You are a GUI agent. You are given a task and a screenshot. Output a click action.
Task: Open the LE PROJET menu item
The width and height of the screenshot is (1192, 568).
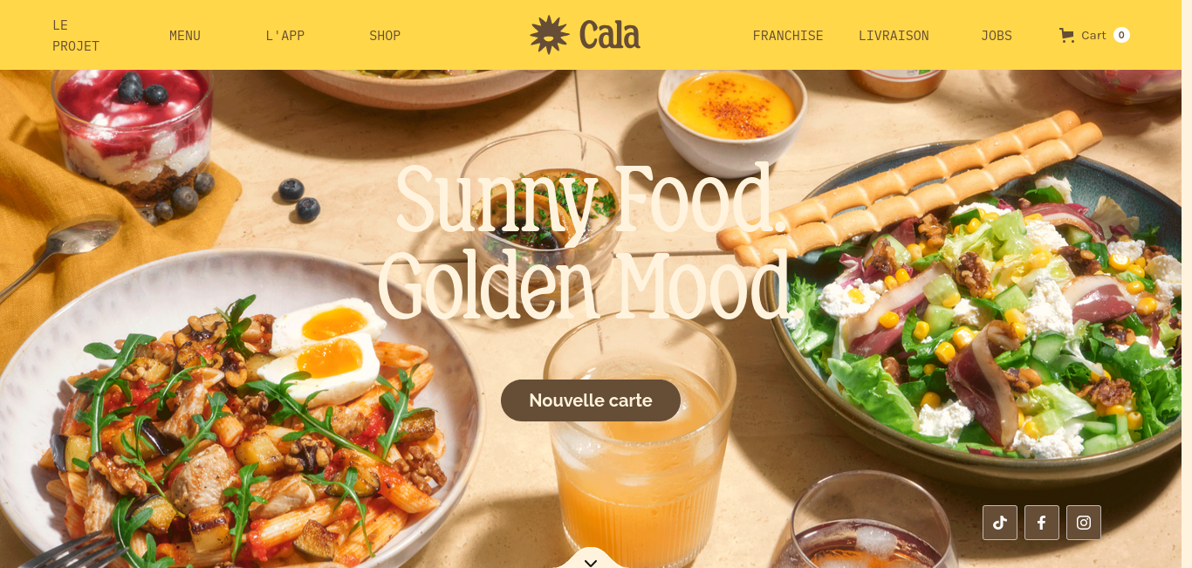pos(76,35)
